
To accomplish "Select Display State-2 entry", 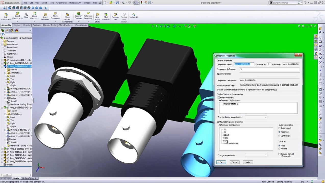I will point(231,104).
